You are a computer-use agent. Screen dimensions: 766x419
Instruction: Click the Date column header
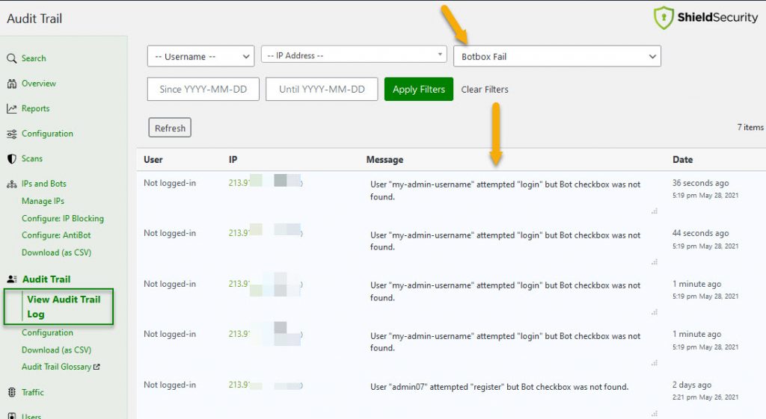click(682, 160)
